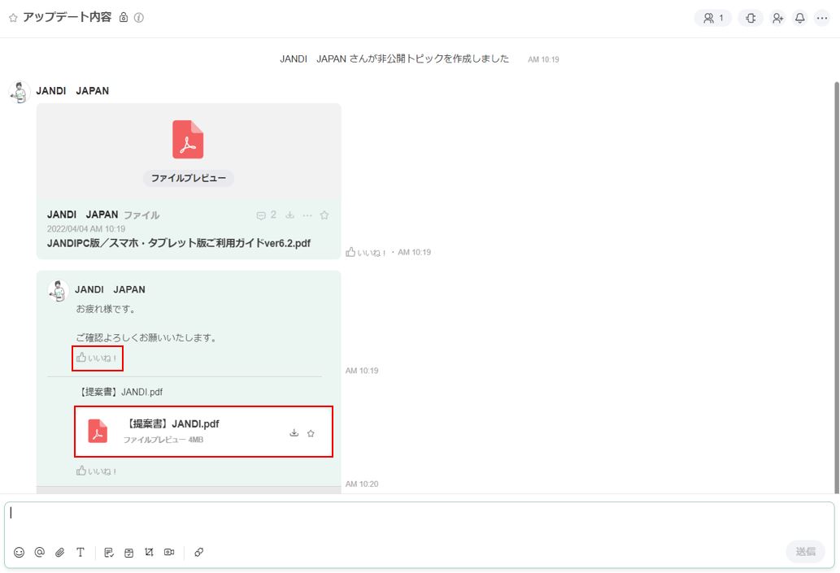
Task: Insert a mention with the @ icon
Action: click(x=40, y=552)
